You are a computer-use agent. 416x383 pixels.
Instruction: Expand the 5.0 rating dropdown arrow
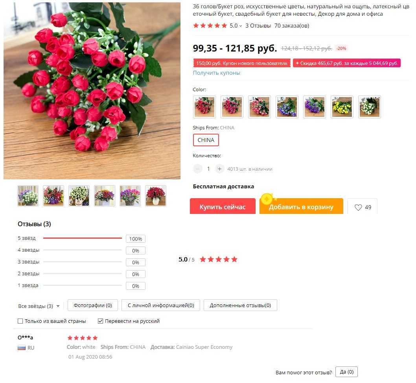coord(241,26)
